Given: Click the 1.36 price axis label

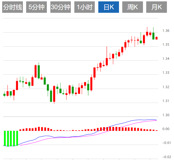Looking at the screenshot, I should click(x=166, y=31).
